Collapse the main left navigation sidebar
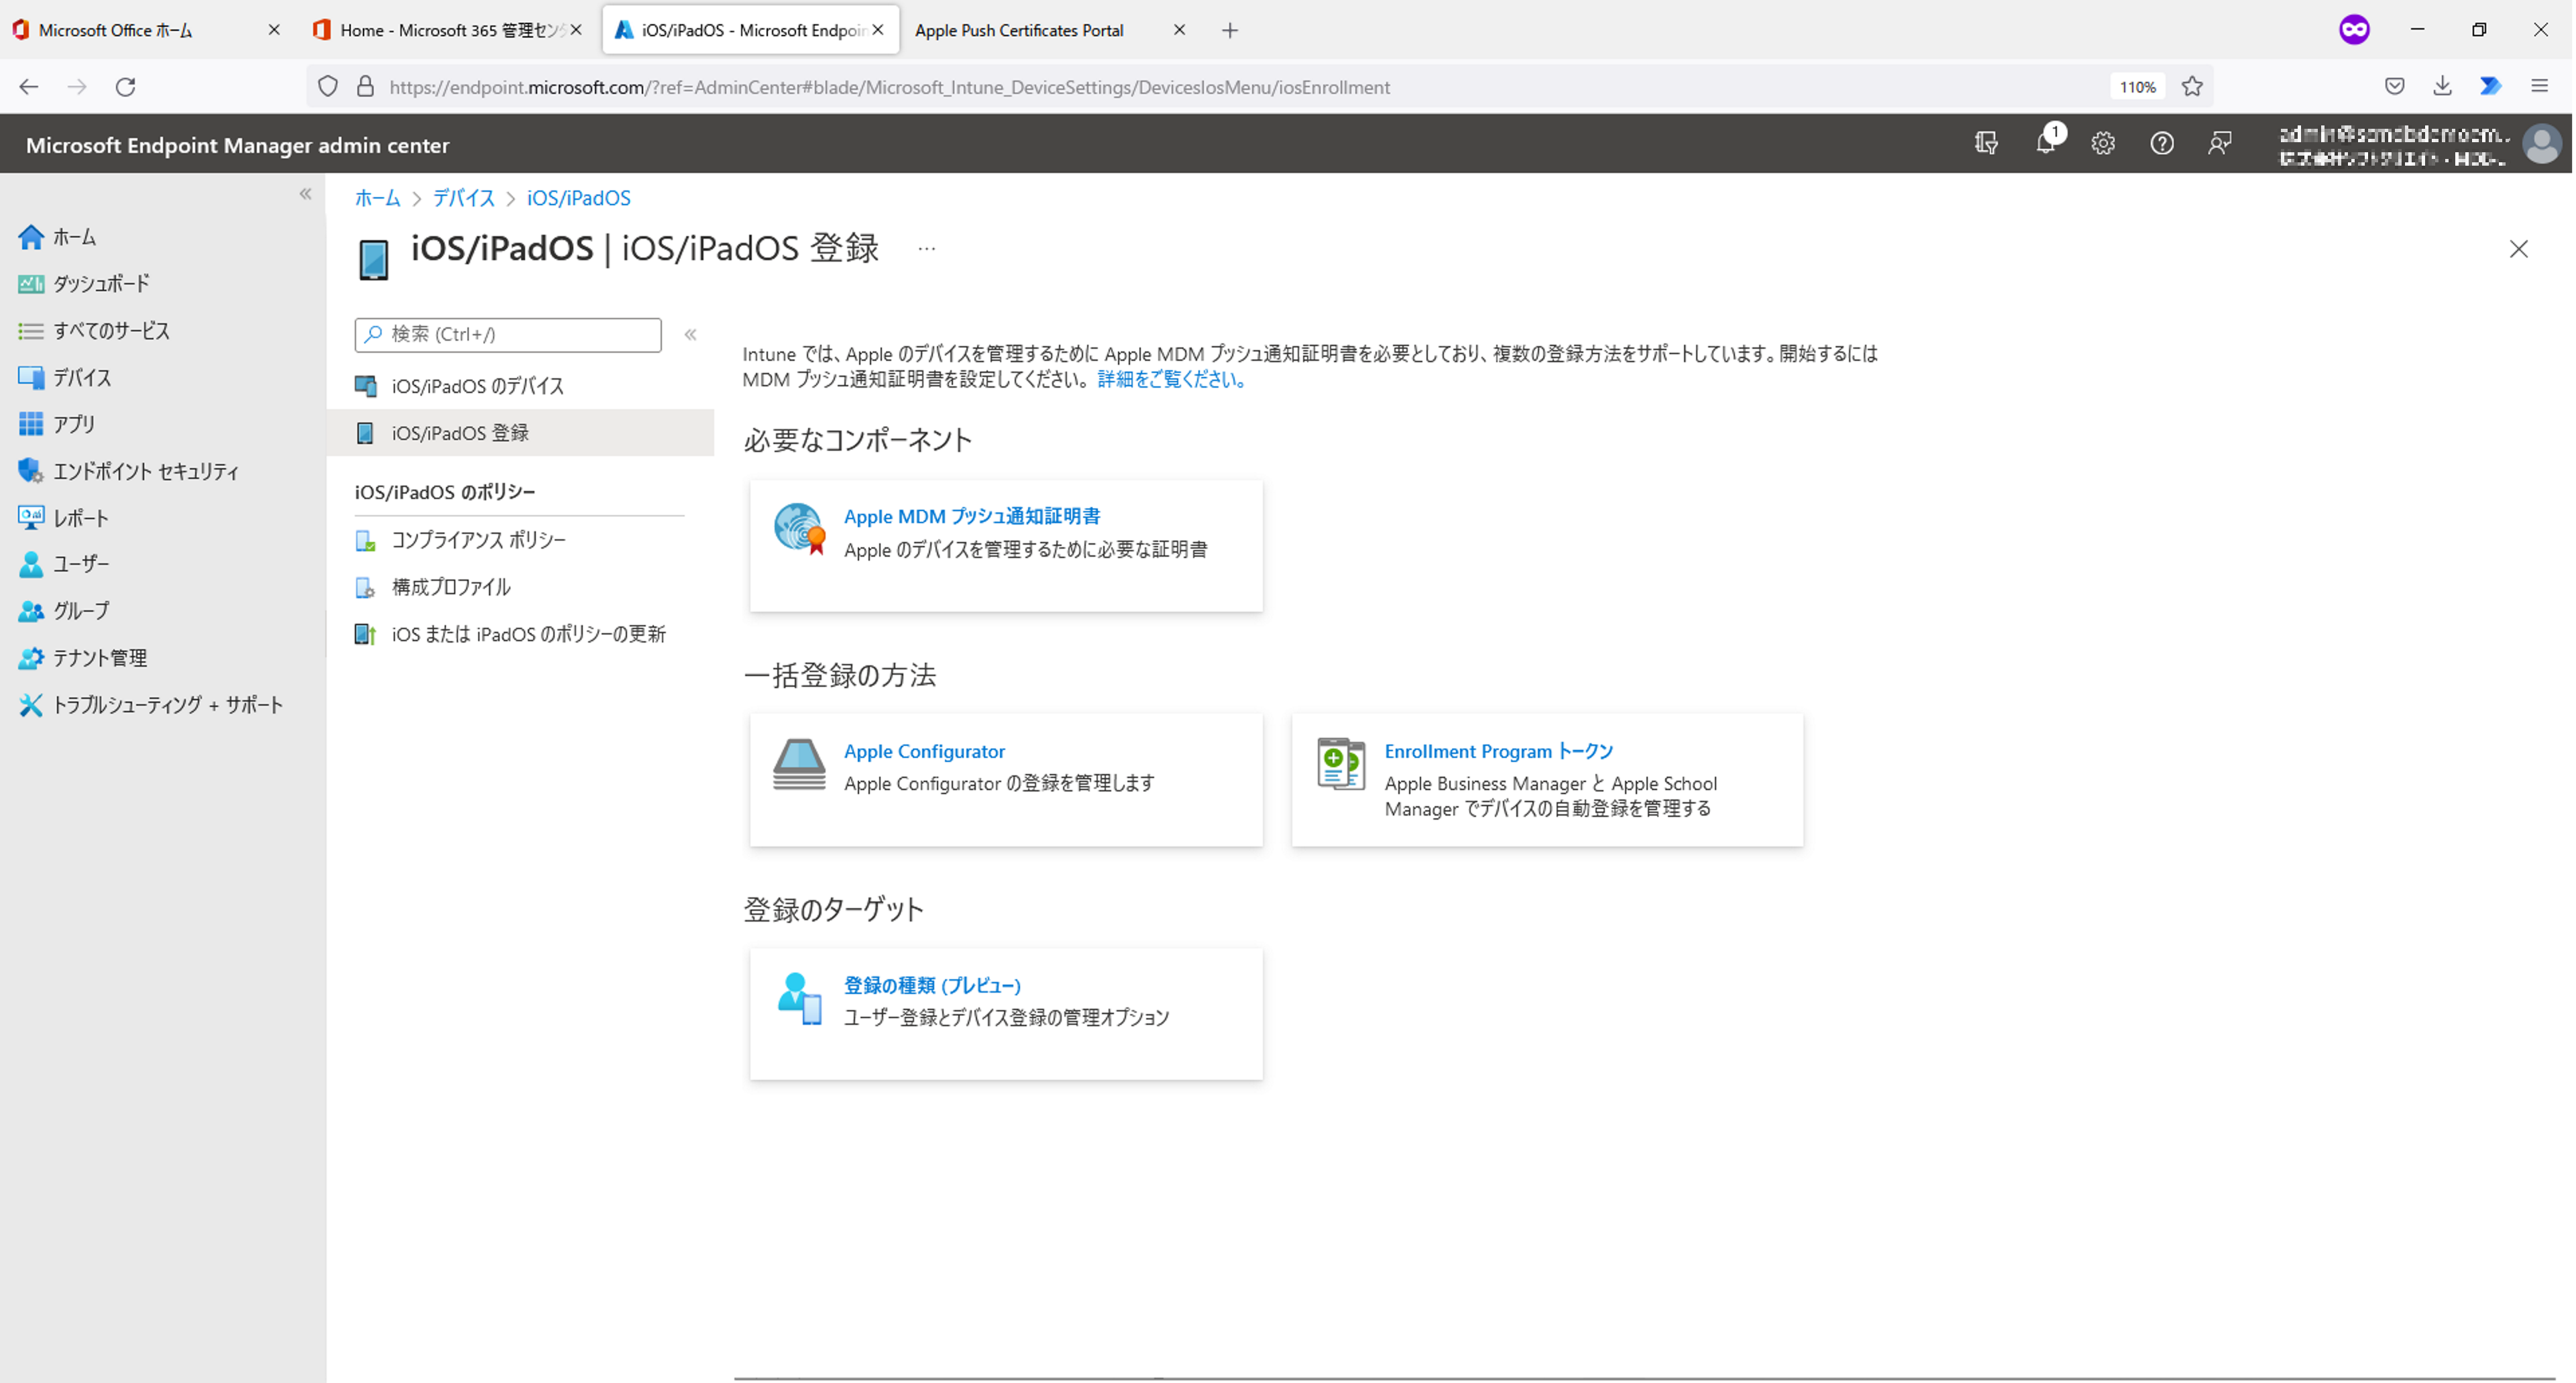This screenshot has height=1383, width=2576. pos(305,194)
